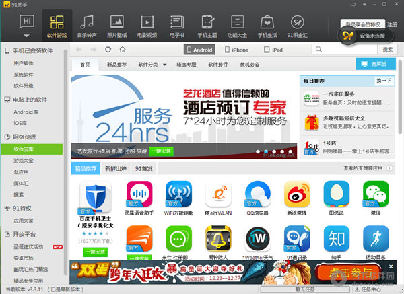Screen dimensions: 404x294
Task: Click the 宽屏版 widescreen button
Action: point(376,64)
